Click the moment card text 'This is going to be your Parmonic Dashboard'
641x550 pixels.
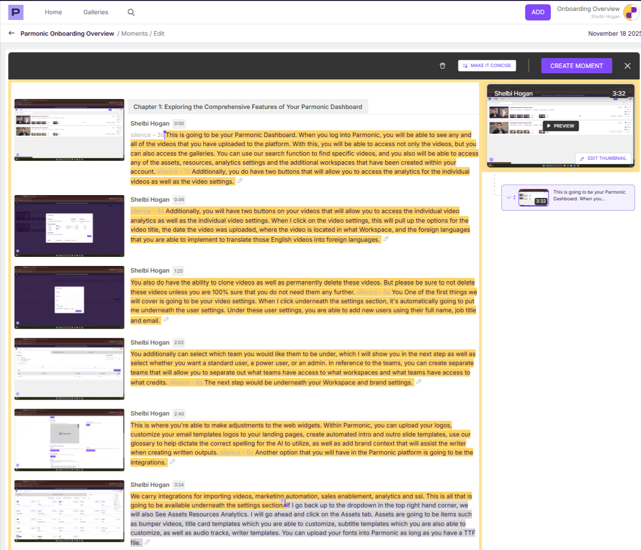click(589, 196)
